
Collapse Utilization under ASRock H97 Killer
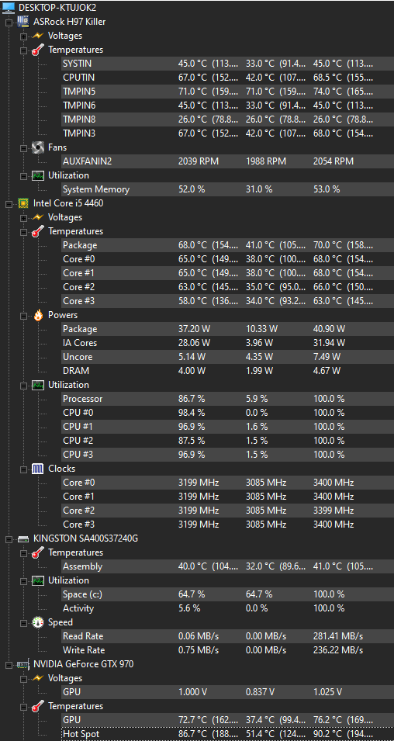click(23, 175)
